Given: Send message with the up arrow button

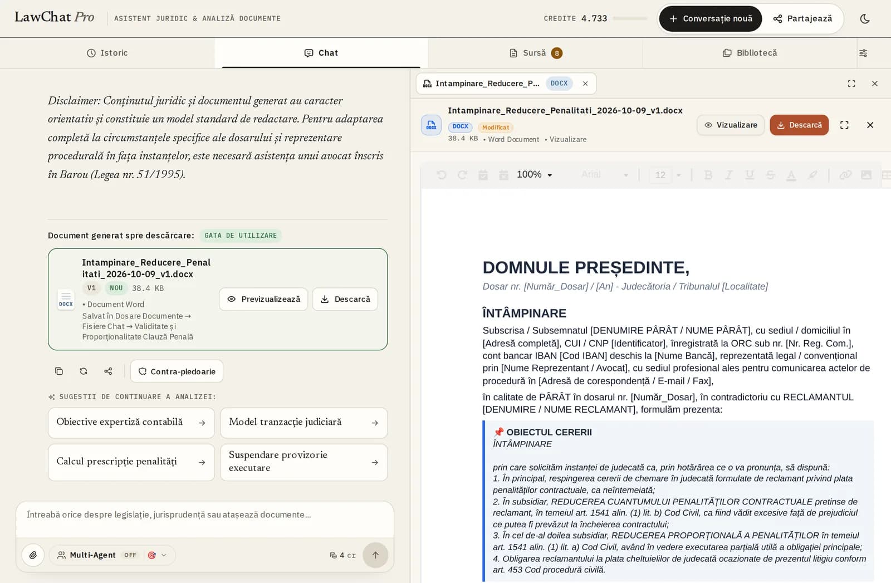Looking at the screenshot, I should 375,555.
